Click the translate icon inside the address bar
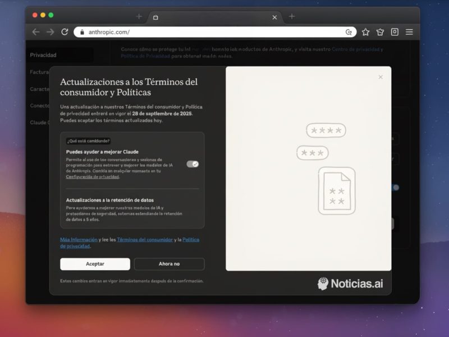The height and width of the screenshot is (337, 449). (349, 32)
